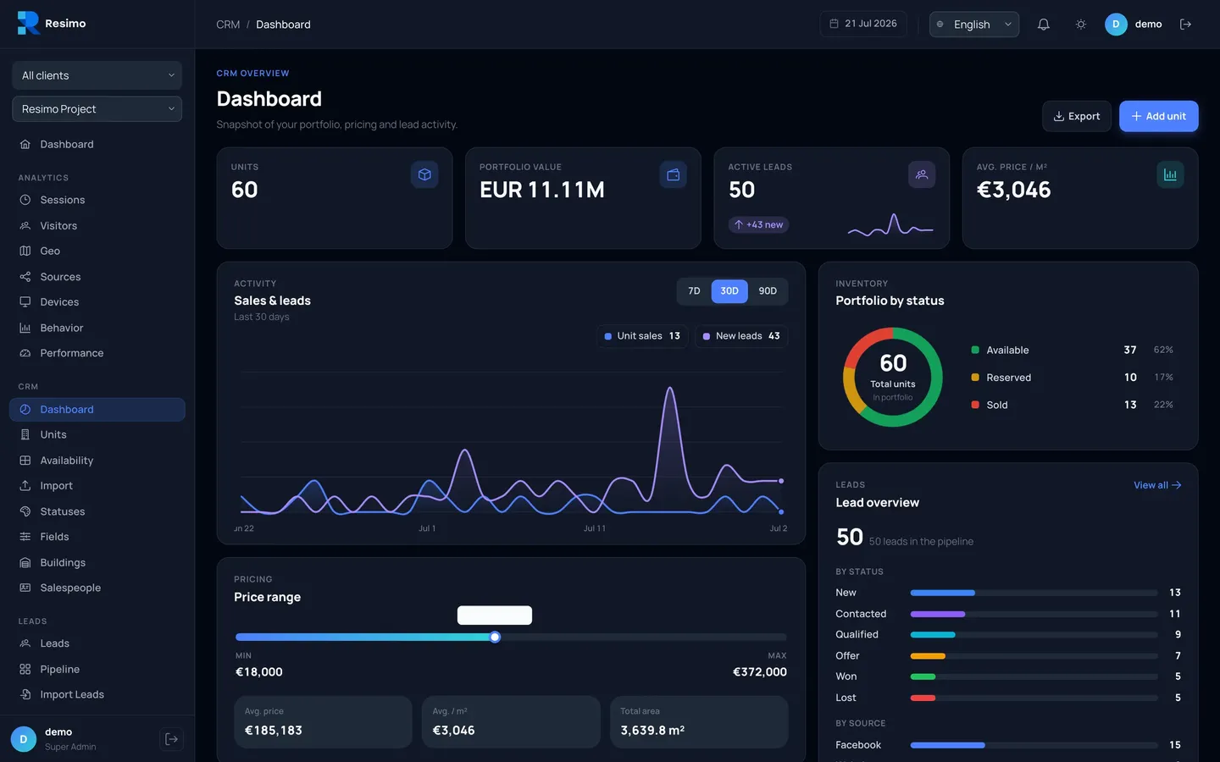The image size is (1220, 762).
Task: Open Salespeople in the sidebar
Action: [x=97, y=588]
